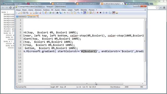Toggle synchronized horizontal scrolling icon
167x94 pixels.
75,13
